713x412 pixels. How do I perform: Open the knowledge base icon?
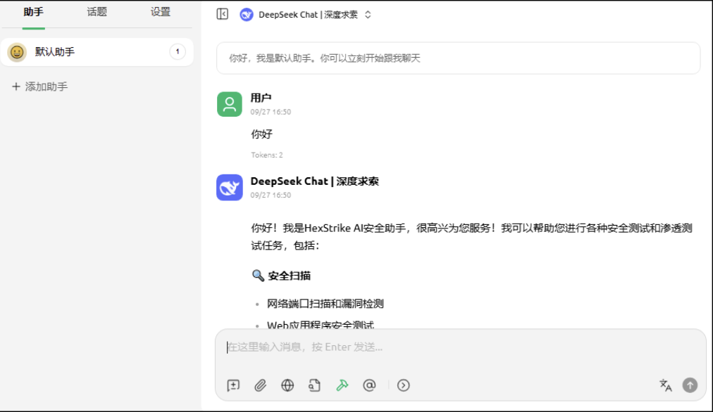coord(314,385)
